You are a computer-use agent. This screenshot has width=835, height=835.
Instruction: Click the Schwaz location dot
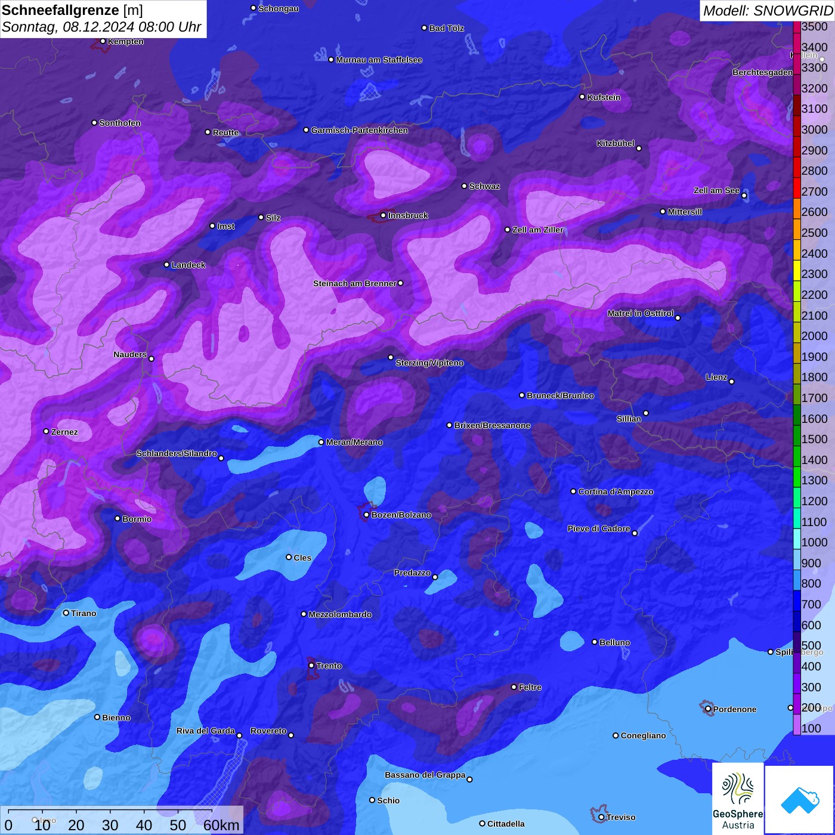click(464, 186)
